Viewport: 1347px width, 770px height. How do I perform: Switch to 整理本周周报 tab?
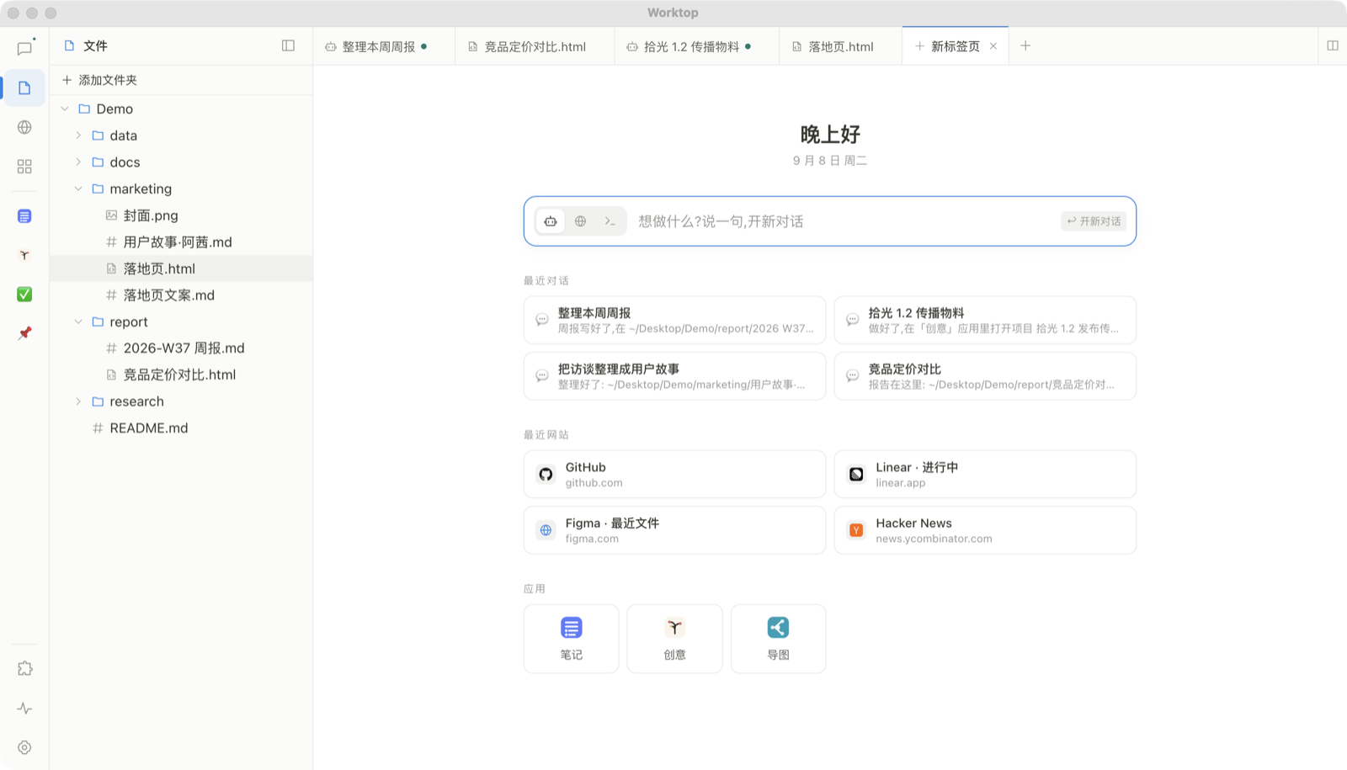tap(384, 46)
